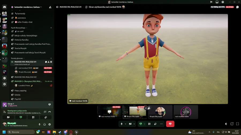Image resolution: width=241 pixels, height=135 pixels.
Task: Open stream quality 1080p 60 FPS badge
Action: [218, 7]
